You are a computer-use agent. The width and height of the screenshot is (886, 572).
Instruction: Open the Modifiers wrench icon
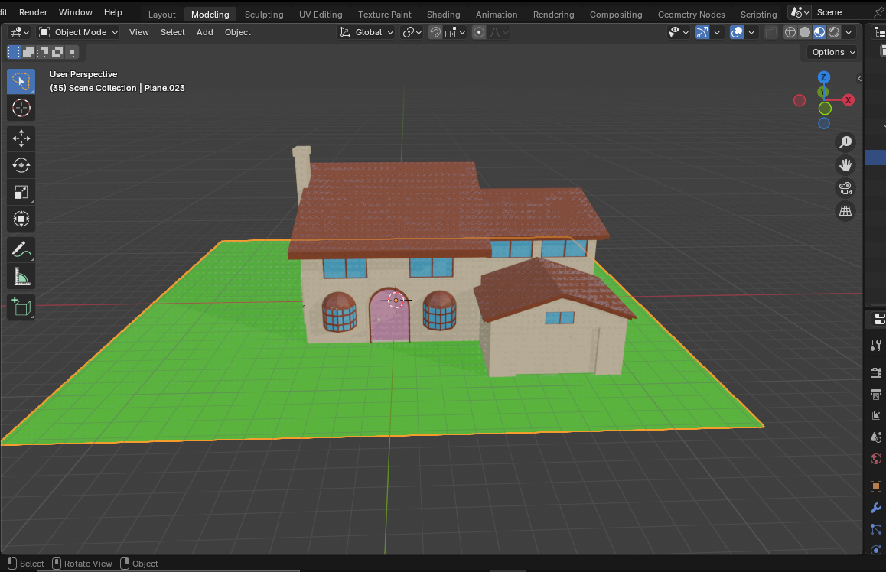click(876, 508)
